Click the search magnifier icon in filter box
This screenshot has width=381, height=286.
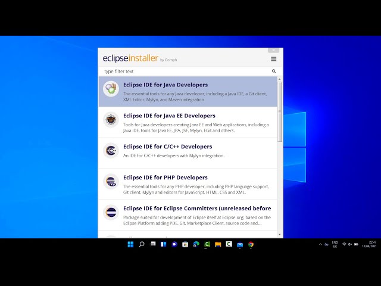(274, 71)
